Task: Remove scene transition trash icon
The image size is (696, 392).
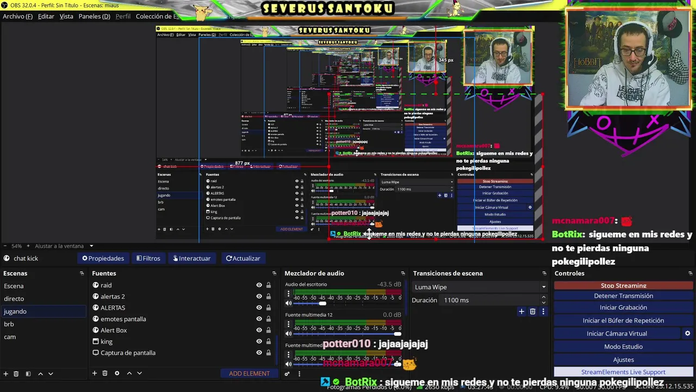Action: point(532,311)
